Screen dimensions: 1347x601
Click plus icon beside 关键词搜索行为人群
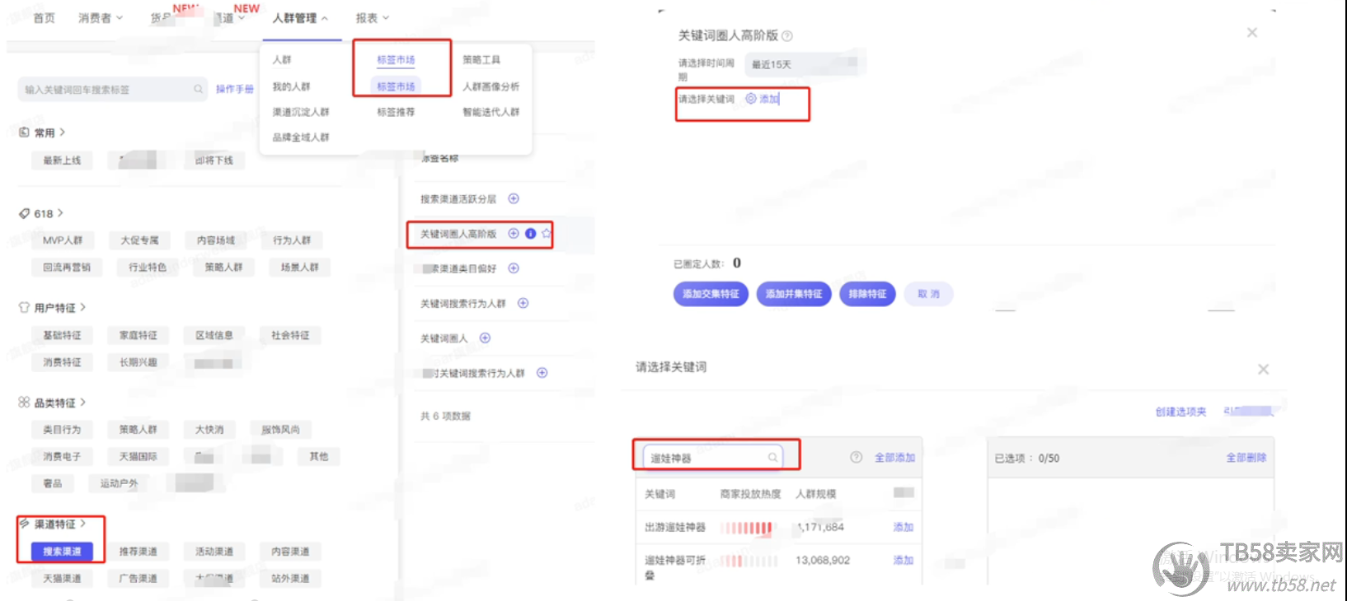(523, 303)
